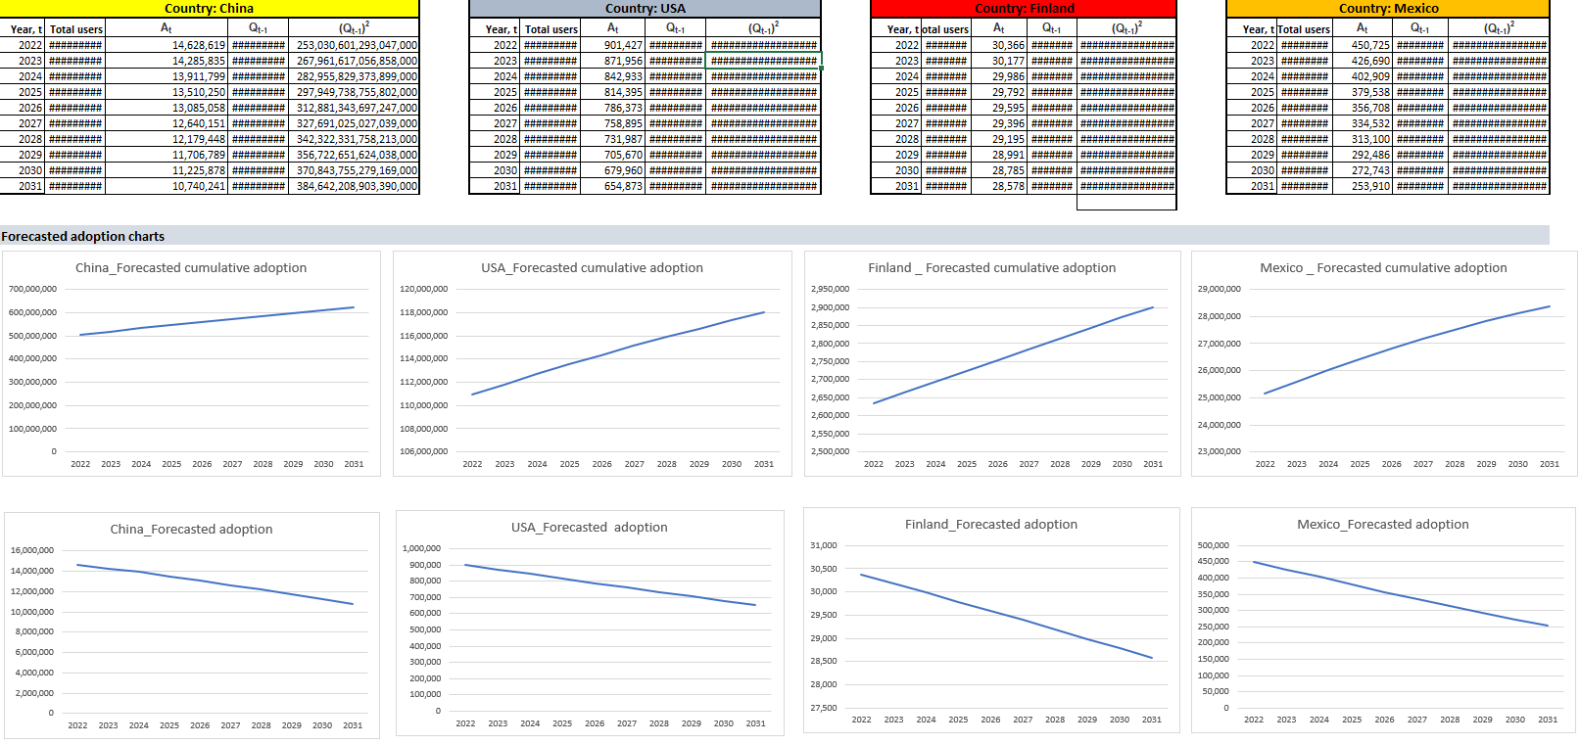The height and width of the screenshot is (745, 1580).
Task: Click China cell 13,085,058
Action: pos(167,108)
